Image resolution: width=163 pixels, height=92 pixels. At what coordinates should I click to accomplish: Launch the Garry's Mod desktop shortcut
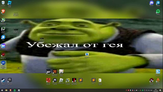(x=68, y=81)
